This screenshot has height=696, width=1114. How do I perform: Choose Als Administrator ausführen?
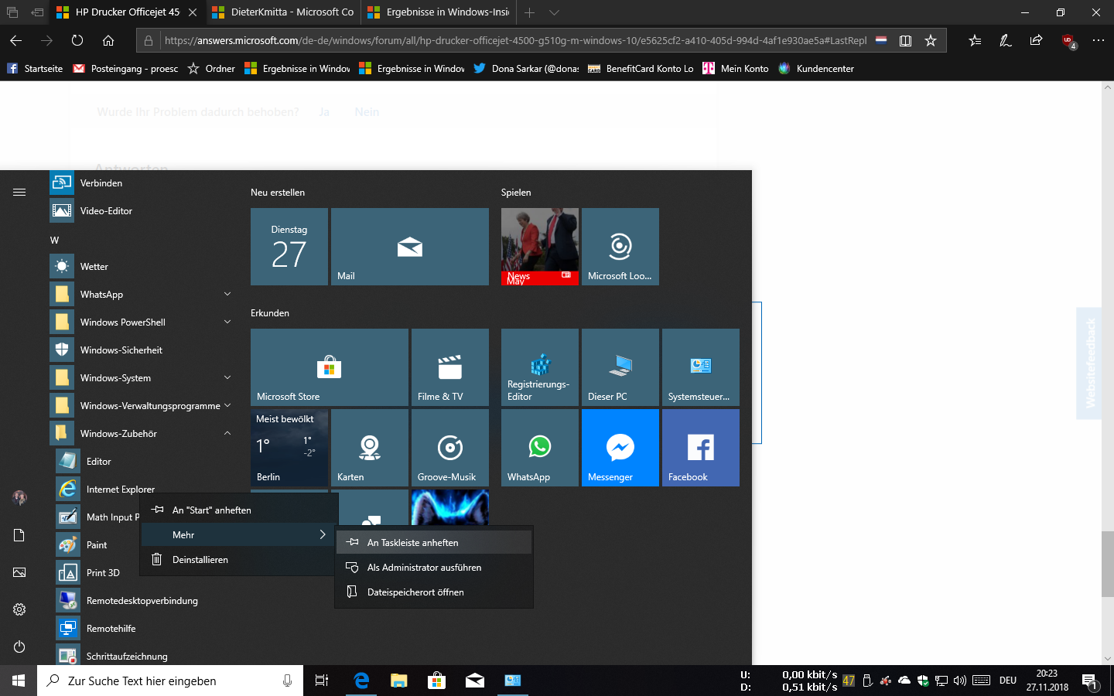click(x=434, y=568)
